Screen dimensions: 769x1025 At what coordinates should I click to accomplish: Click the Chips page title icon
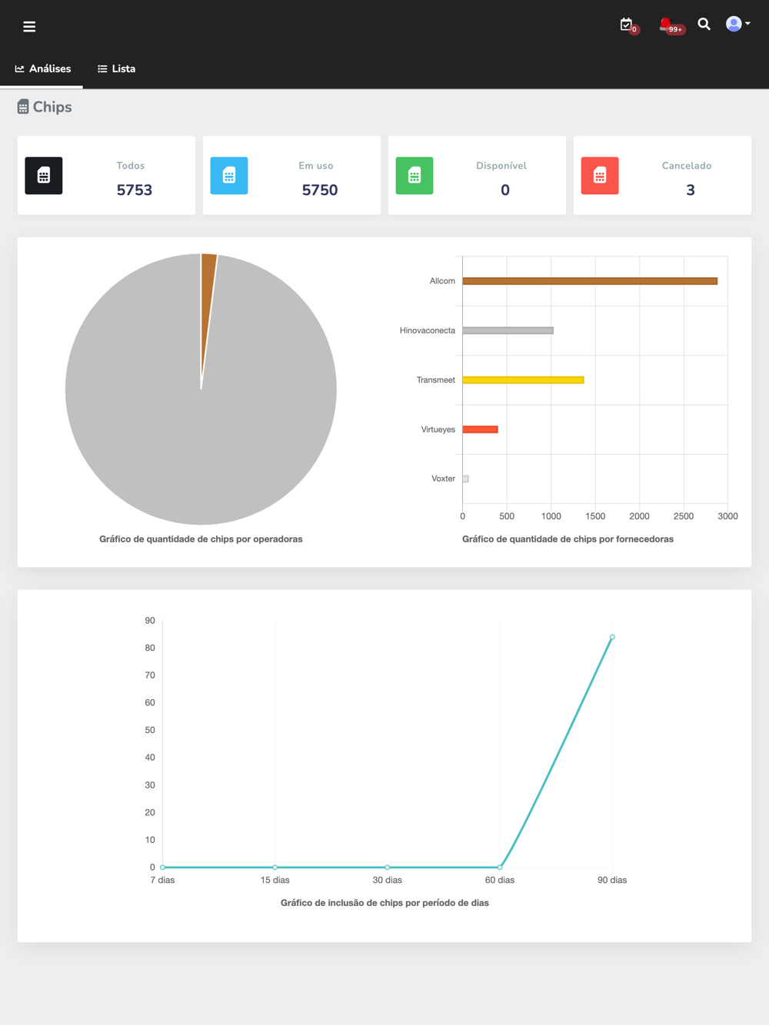pos(23,107)
